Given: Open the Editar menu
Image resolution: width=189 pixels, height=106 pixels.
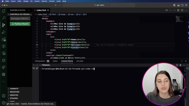Looking at the screenshot, I should (x=19, y=1).
